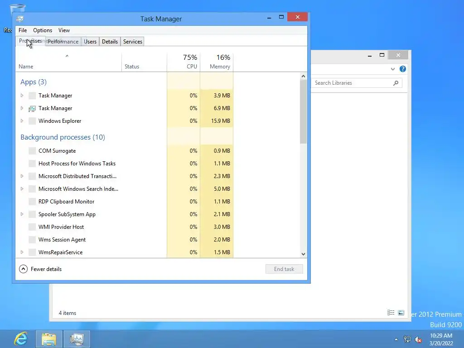
Task: Click the icon beside COM Surrogate
Action: 32,150
